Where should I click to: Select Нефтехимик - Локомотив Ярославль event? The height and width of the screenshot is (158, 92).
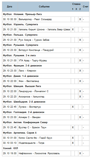click(39, 153)
